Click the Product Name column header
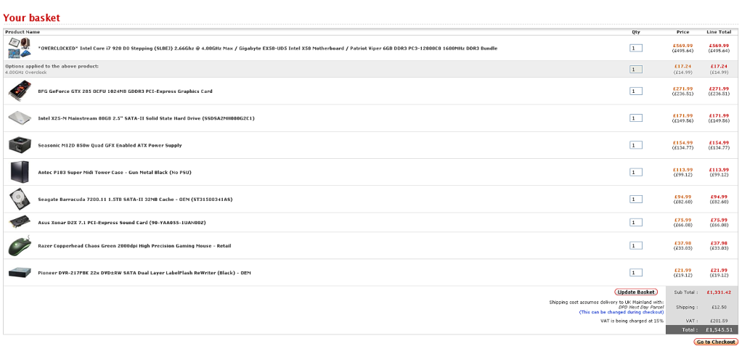Viewport: 742px width, 349px height. 23,32
